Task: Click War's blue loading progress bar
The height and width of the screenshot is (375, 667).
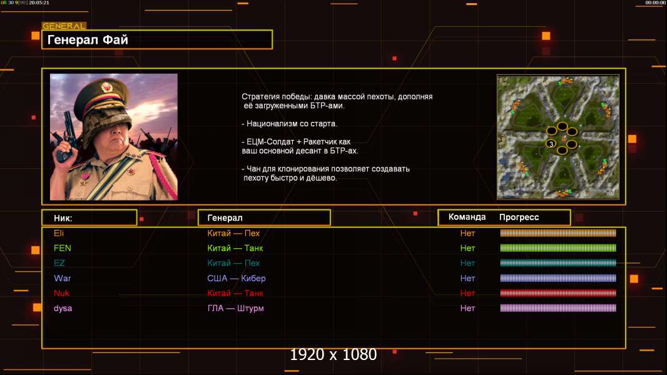Action: [558, 278]
